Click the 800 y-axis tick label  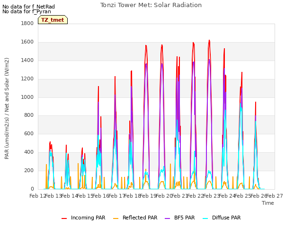click(29, 115)
